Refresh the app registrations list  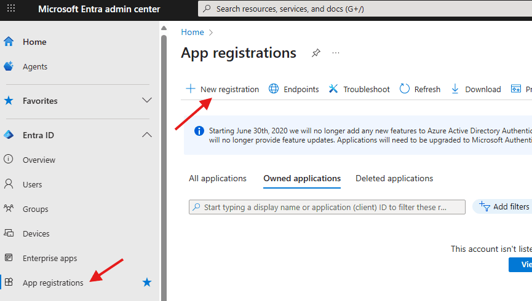click(x=420, y=89)
